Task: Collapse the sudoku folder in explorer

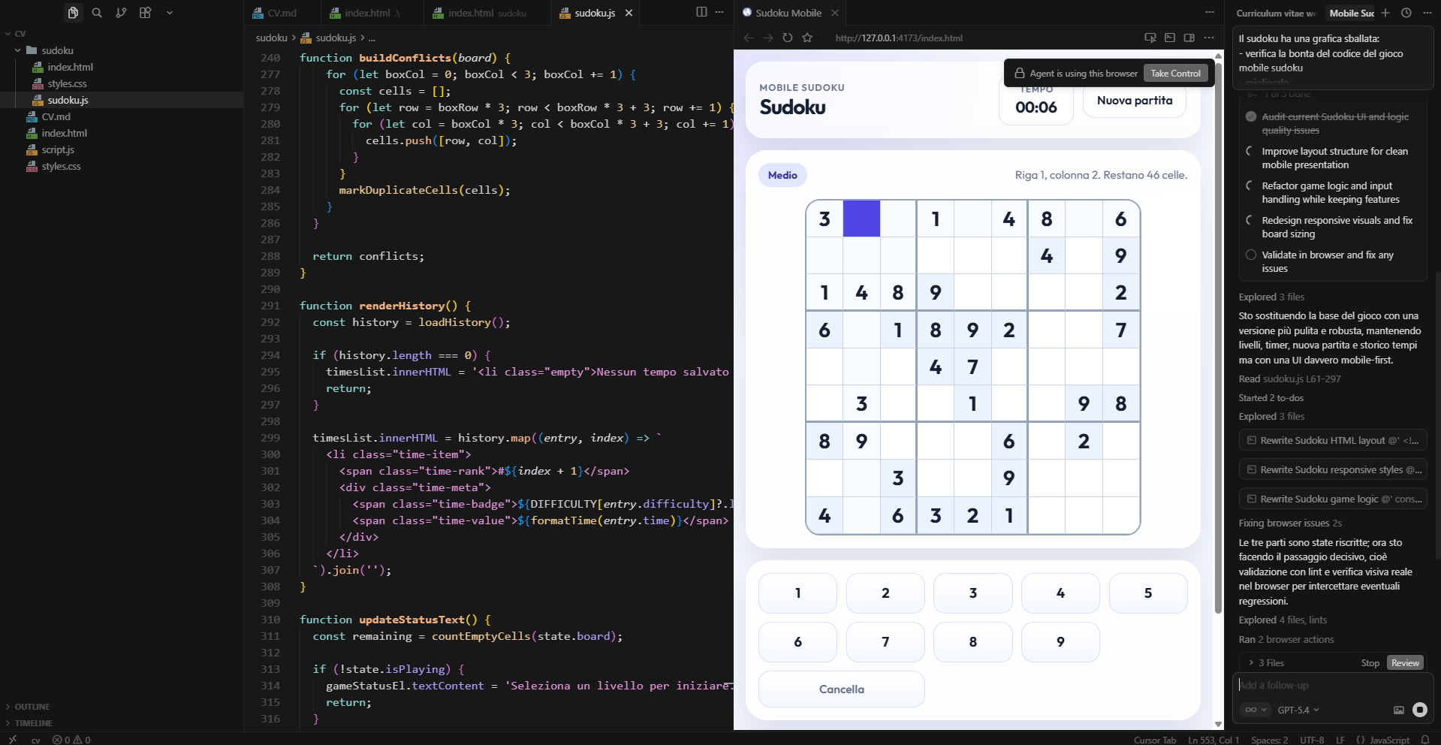Action: tap(18, 50)
